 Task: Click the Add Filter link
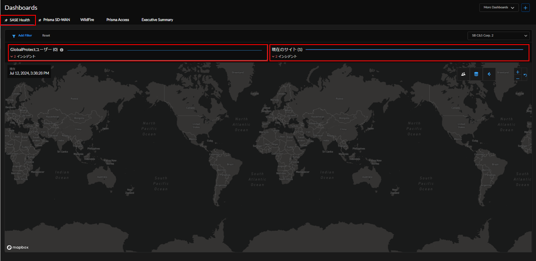25,36
